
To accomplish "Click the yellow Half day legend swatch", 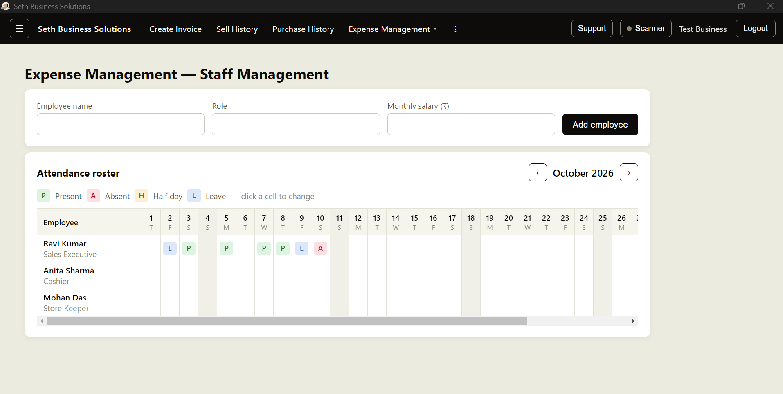I will tap(141, 196).
